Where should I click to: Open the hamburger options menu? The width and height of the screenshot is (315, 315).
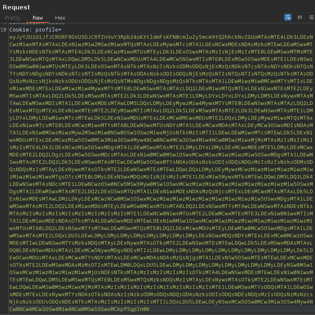click(x=311, y=17)
